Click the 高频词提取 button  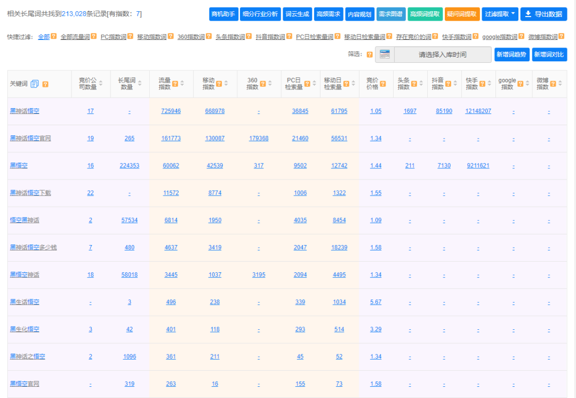425,14
